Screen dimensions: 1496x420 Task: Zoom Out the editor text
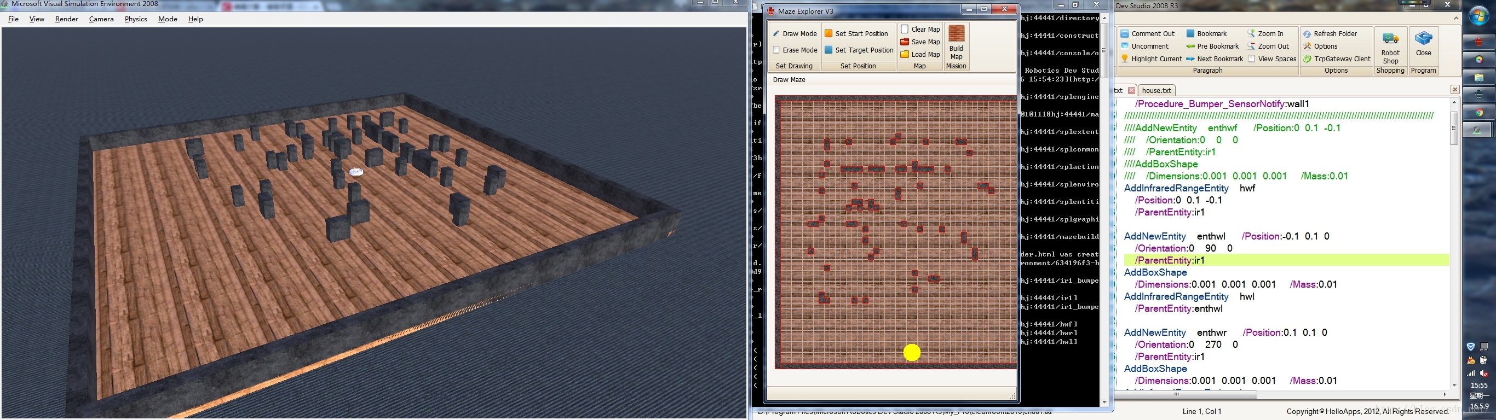click(1268, 46)
